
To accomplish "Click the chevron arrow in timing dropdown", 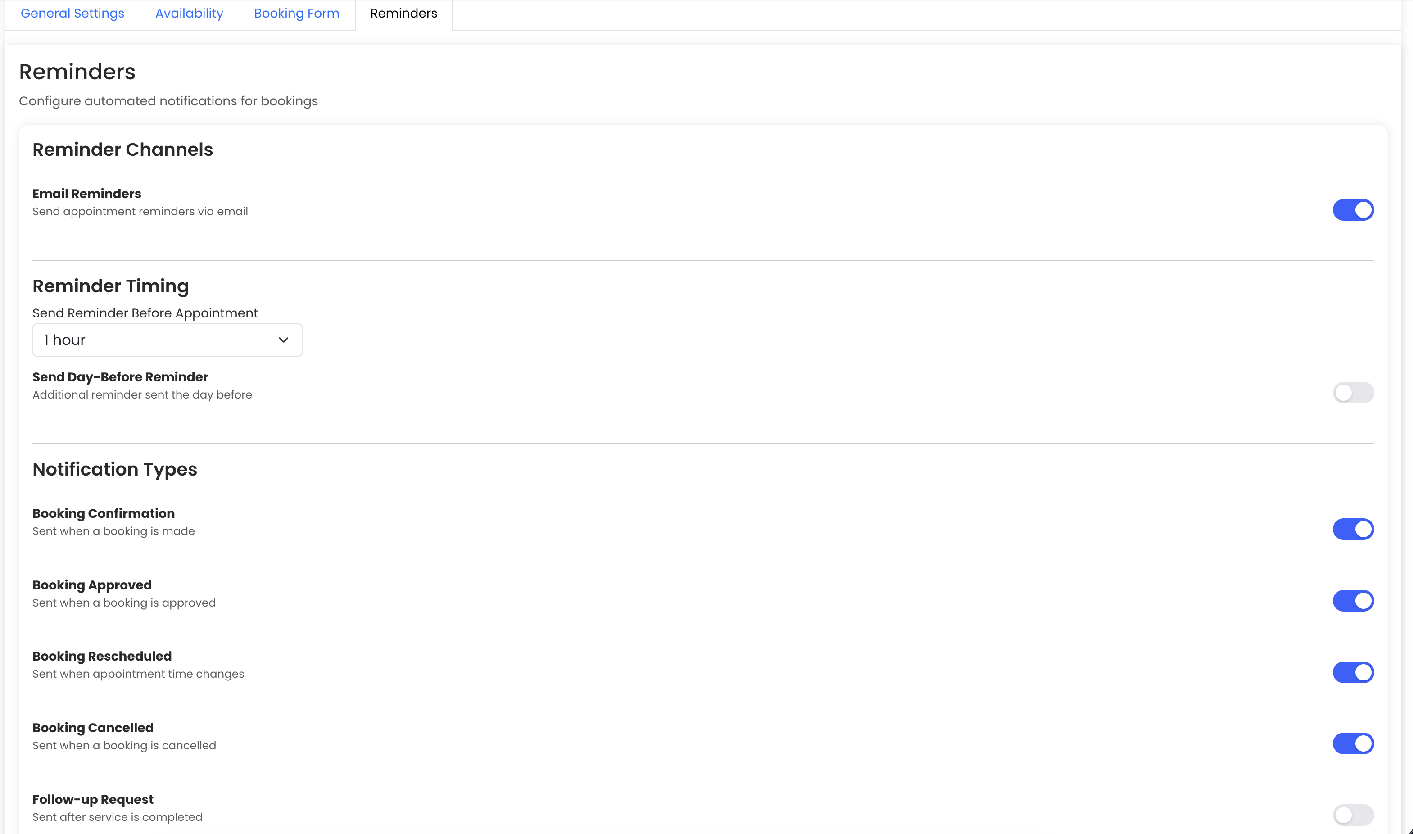I will pos(283,340).
